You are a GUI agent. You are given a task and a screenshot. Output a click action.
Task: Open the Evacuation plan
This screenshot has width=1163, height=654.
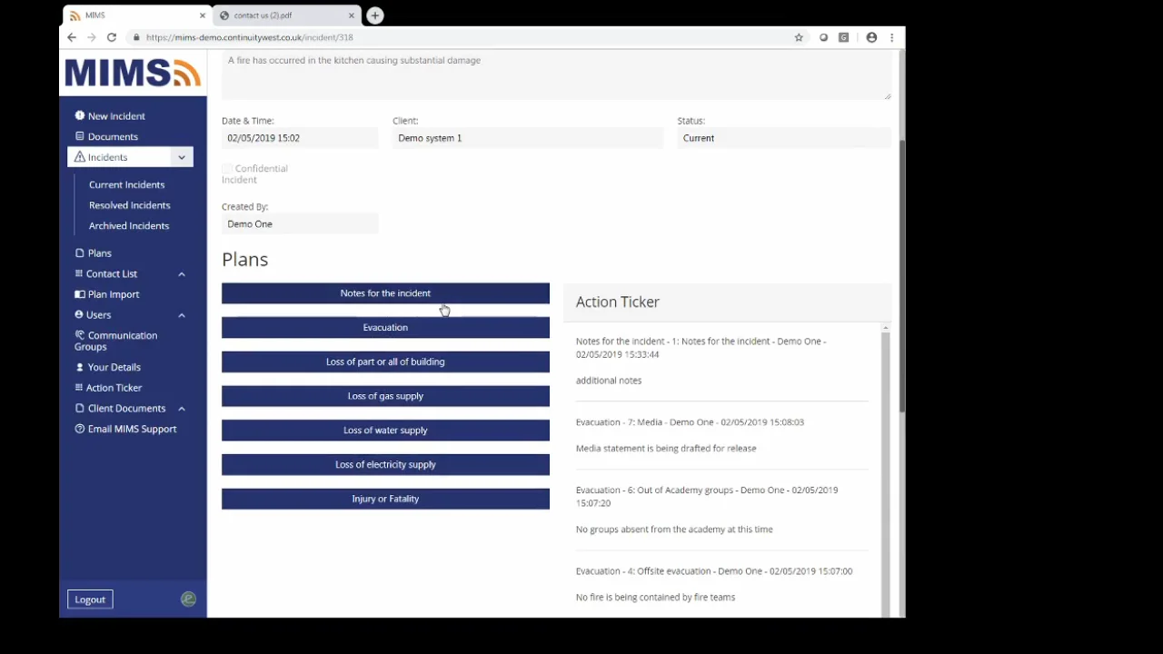pyautogui.click(x=385, y=327)
